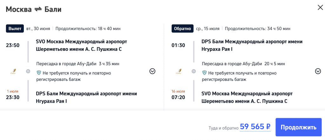Click the return baggage shield icon
Viewport: 325px width, 140px height.
click(x=204, y=73)
